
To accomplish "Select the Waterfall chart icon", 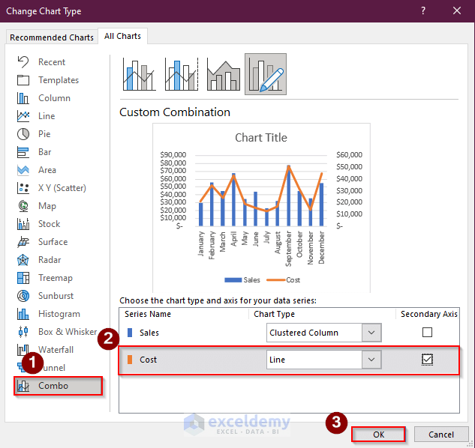I will click(x=23, y=350).
